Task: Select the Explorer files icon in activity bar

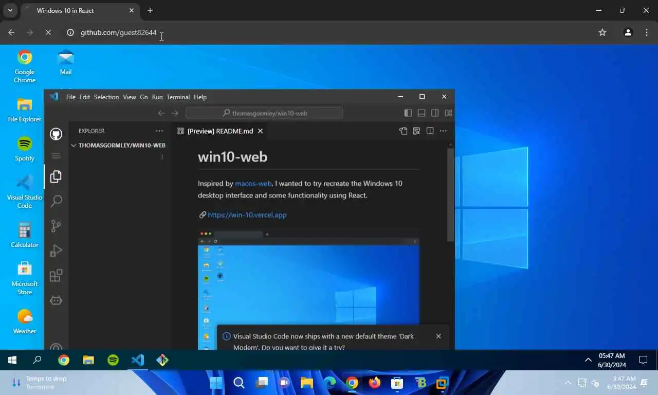Action: click(56, 177)
